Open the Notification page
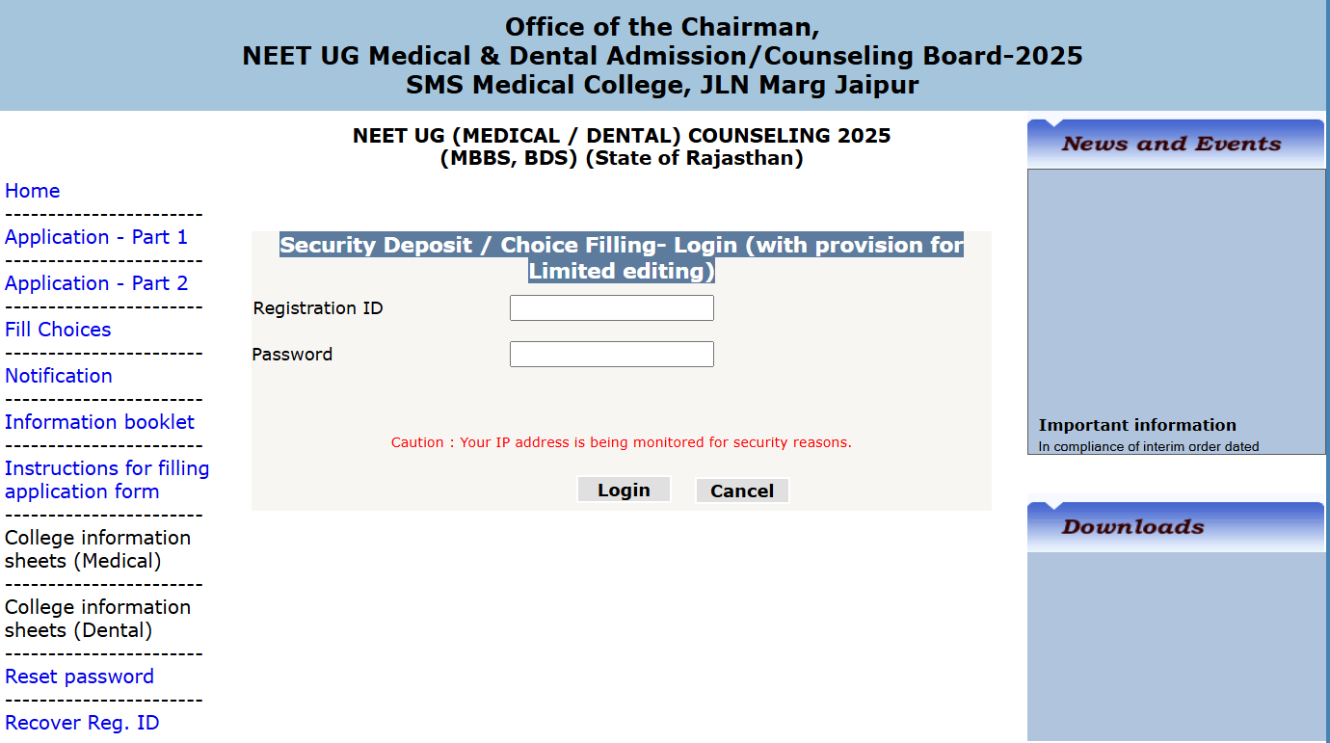The image size is (1330, 743). (x=59, y=376)
